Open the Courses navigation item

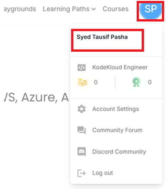coord(115,9)
